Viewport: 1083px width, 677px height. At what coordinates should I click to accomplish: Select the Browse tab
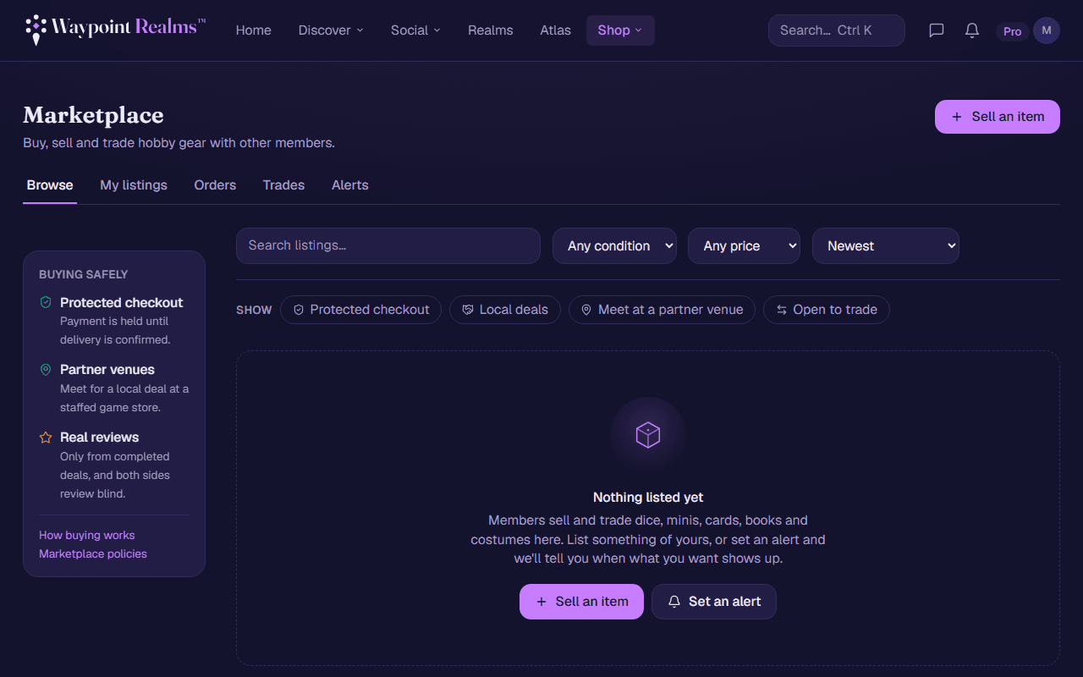pos(50,185)
